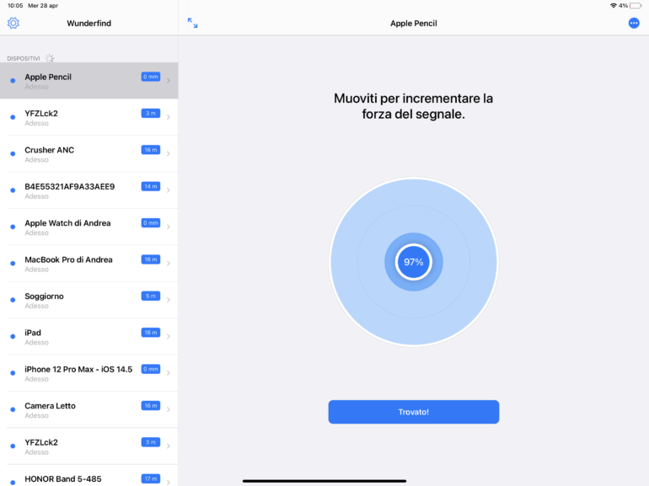
Task: Tap the chevron on Apple Watch di Andrea row
Action: 169,227
